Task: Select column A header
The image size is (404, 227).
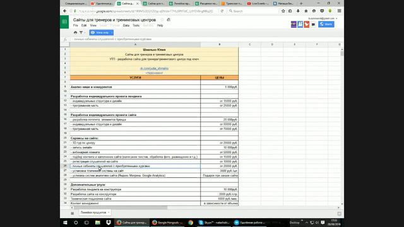Action: point(135,45)
